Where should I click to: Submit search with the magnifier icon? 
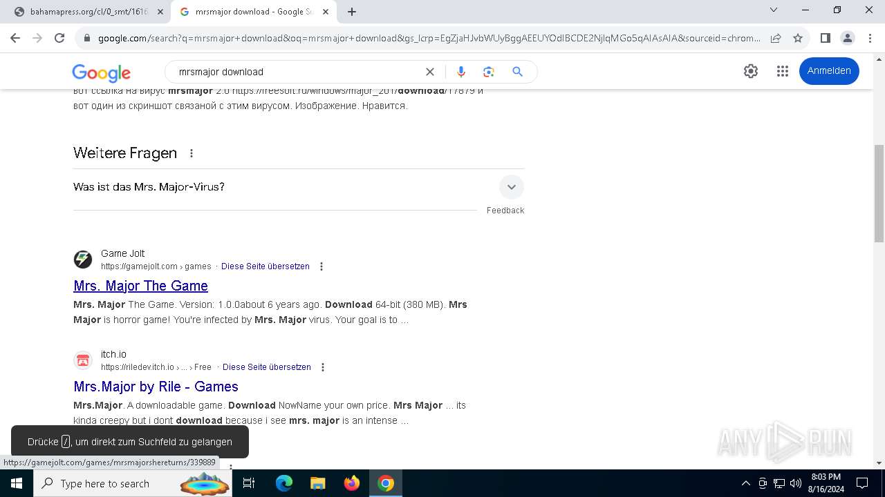(517, 72)
